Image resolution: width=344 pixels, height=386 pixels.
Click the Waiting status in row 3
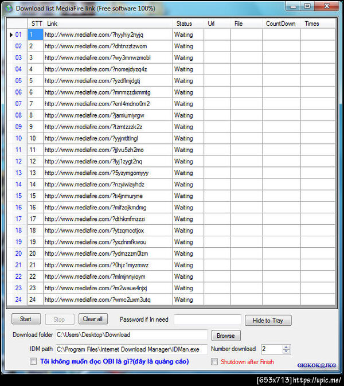[x=188, y=57]
